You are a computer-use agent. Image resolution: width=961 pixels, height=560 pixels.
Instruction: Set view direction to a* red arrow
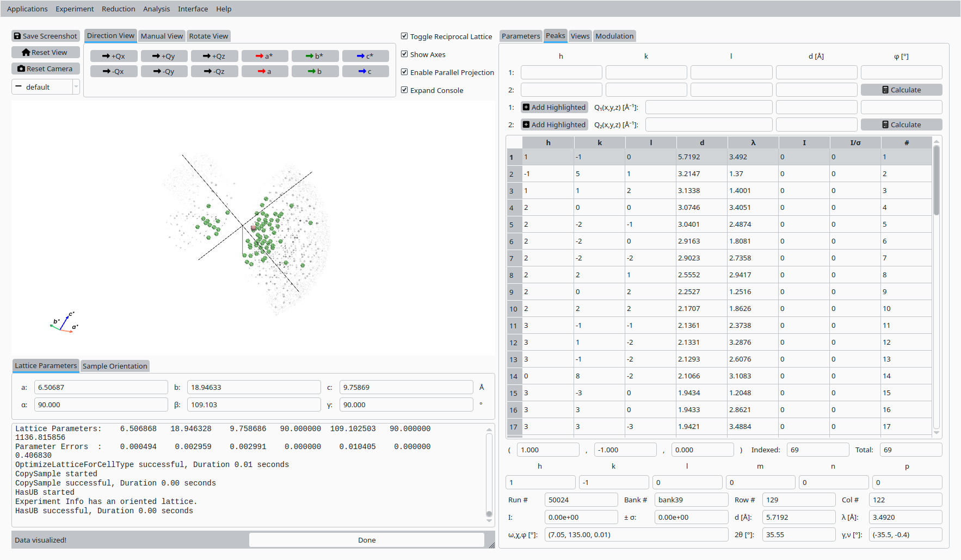(x=260, y=56)
